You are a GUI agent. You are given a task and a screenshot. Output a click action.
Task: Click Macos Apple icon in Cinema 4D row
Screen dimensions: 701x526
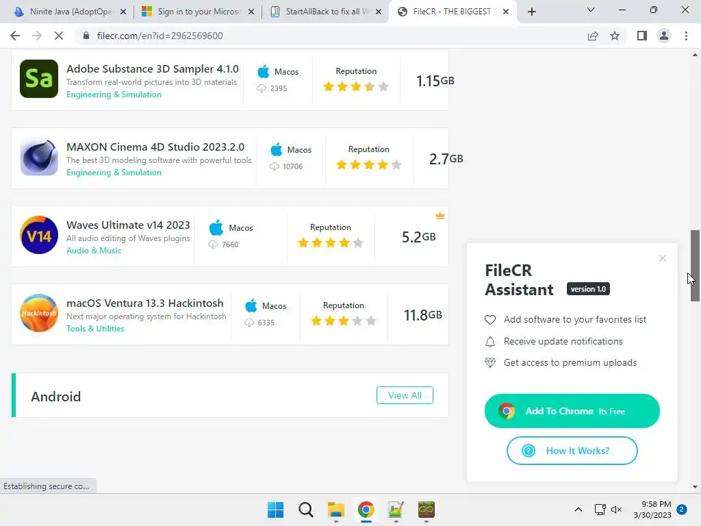click(x=277, y=149)
